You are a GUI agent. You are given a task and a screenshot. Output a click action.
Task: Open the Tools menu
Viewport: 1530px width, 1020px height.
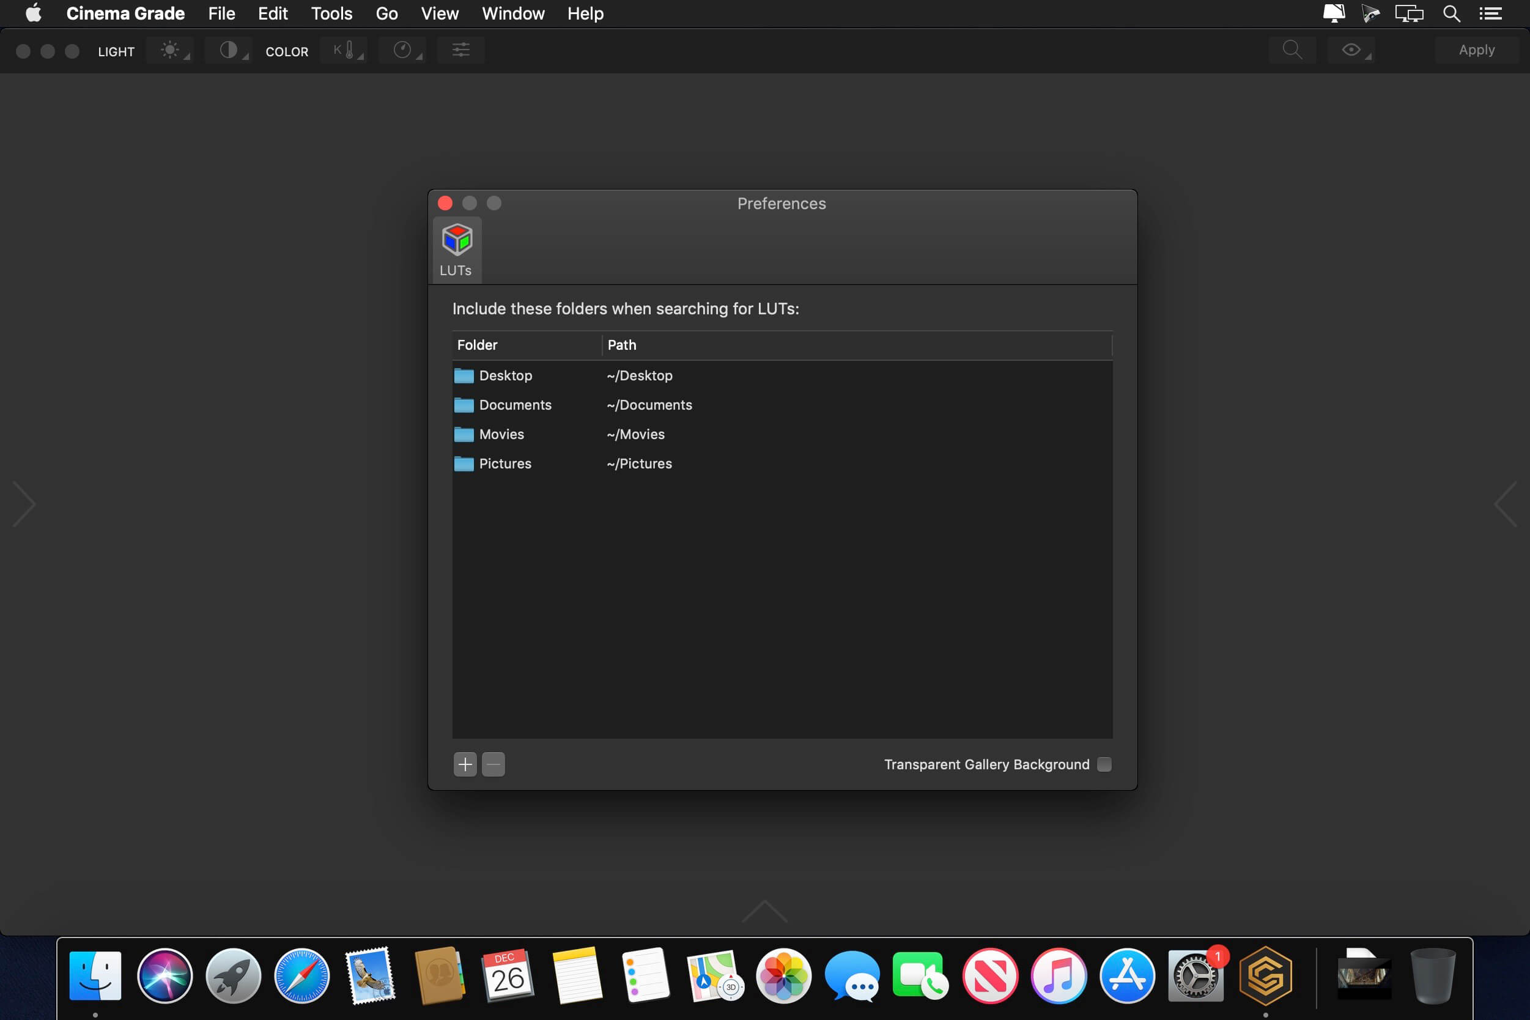[x=331, y=13]
